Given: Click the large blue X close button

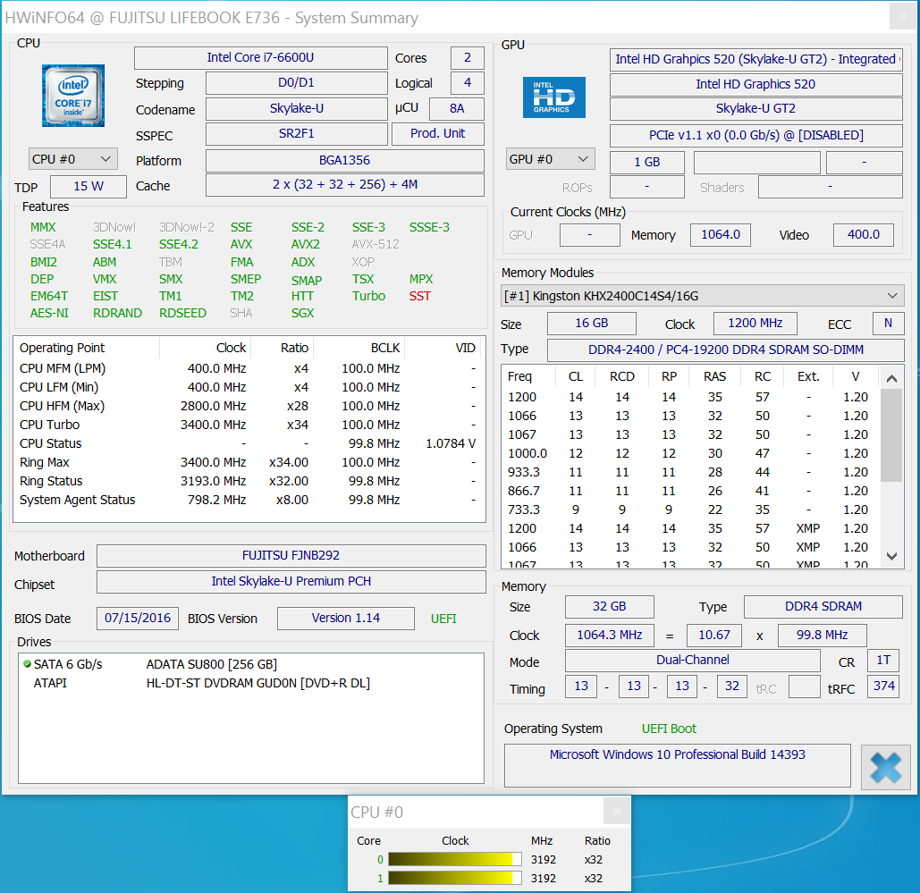Looking at the screenshot, I should click(x=885, y=768).
